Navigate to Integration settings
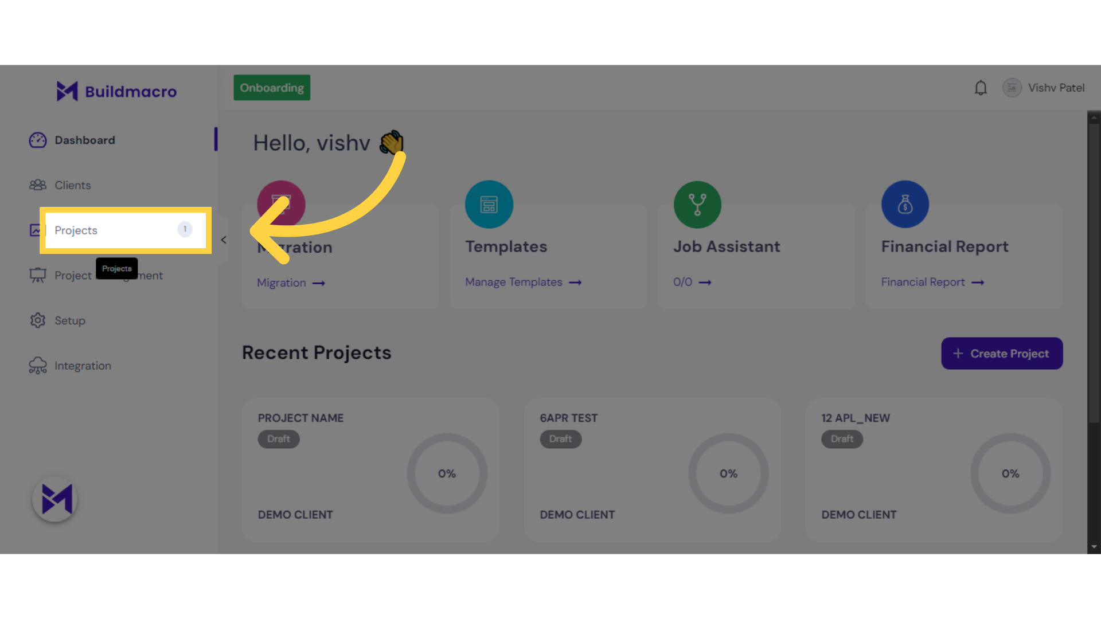Viewport: 1101px width, 619px height. pyautogui.click(x=83, y=365)
